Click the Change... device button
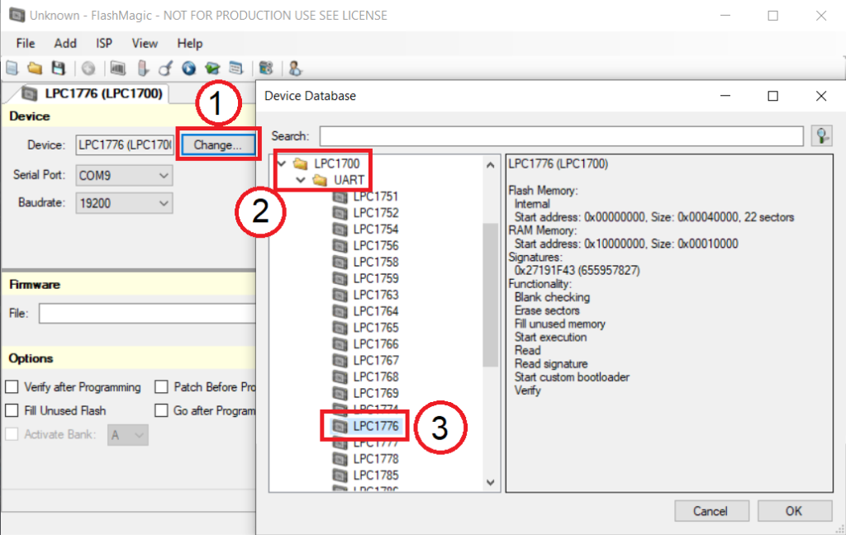Viewport: 846px width, 535px height. tap(217, 145)
